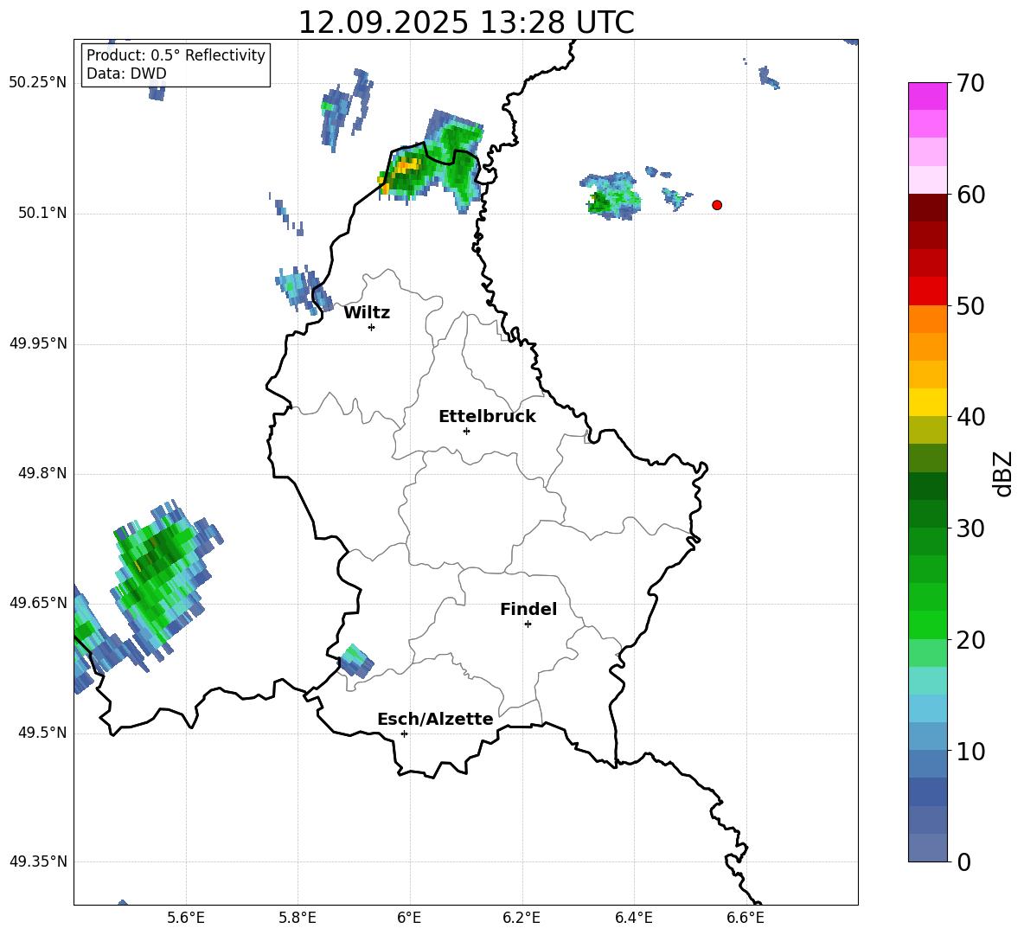1024x935 pixels.
Task: Click the 60 tick label on the colorbar
Action: pyautogui.click(x=970, y=195)
